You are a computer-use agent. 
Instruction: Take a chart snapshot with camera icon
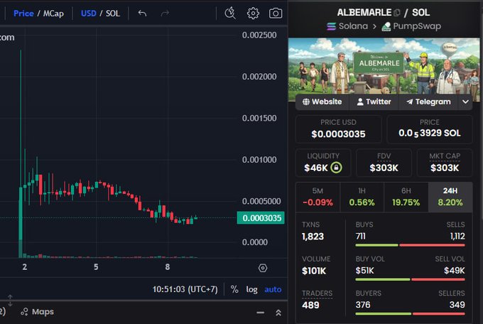[x=276, y=13]
